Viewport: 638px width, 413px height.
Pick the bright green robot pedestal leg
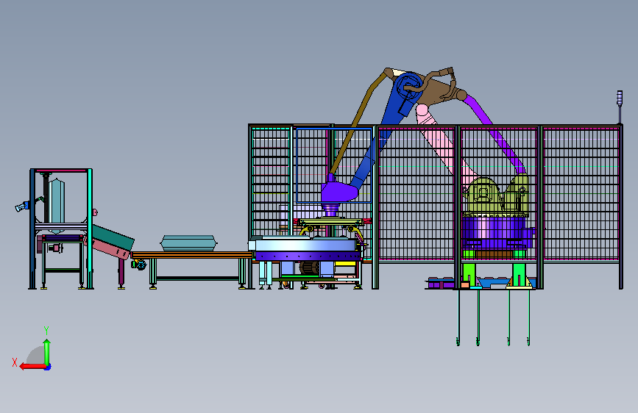click(469, 274)
